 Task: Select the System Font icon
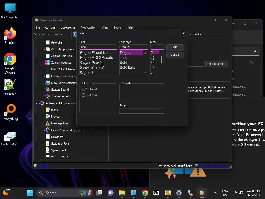(x=48, y=150)
